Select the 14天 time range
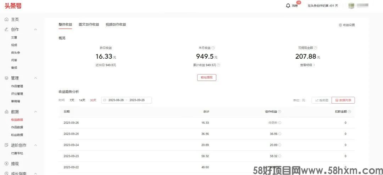The image size is (383, 175). 82,100
